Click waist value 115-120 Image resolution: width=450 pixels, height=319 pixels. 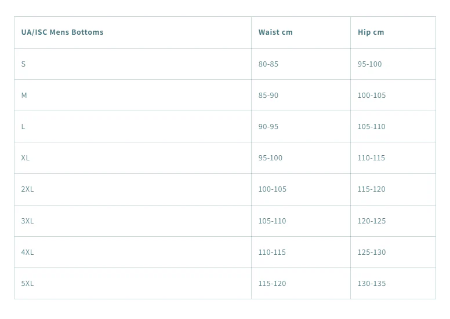[272, 283]
